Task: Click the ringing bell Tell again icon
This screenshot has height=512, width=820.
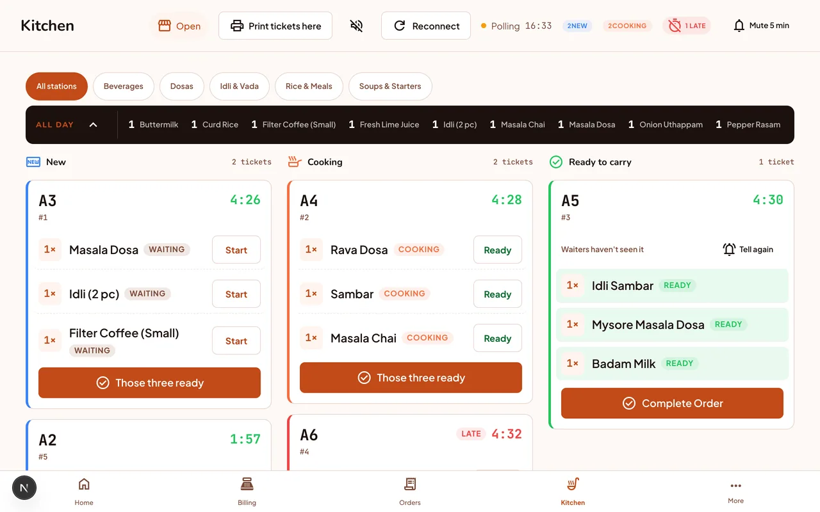Action: point(729,250)
